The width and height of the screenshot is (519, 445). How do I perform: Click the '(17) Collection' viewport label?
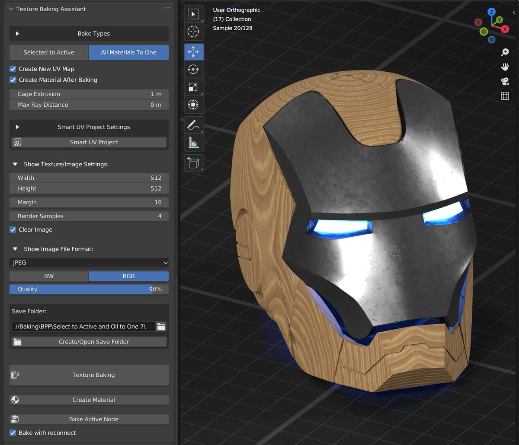pos(232,19)
